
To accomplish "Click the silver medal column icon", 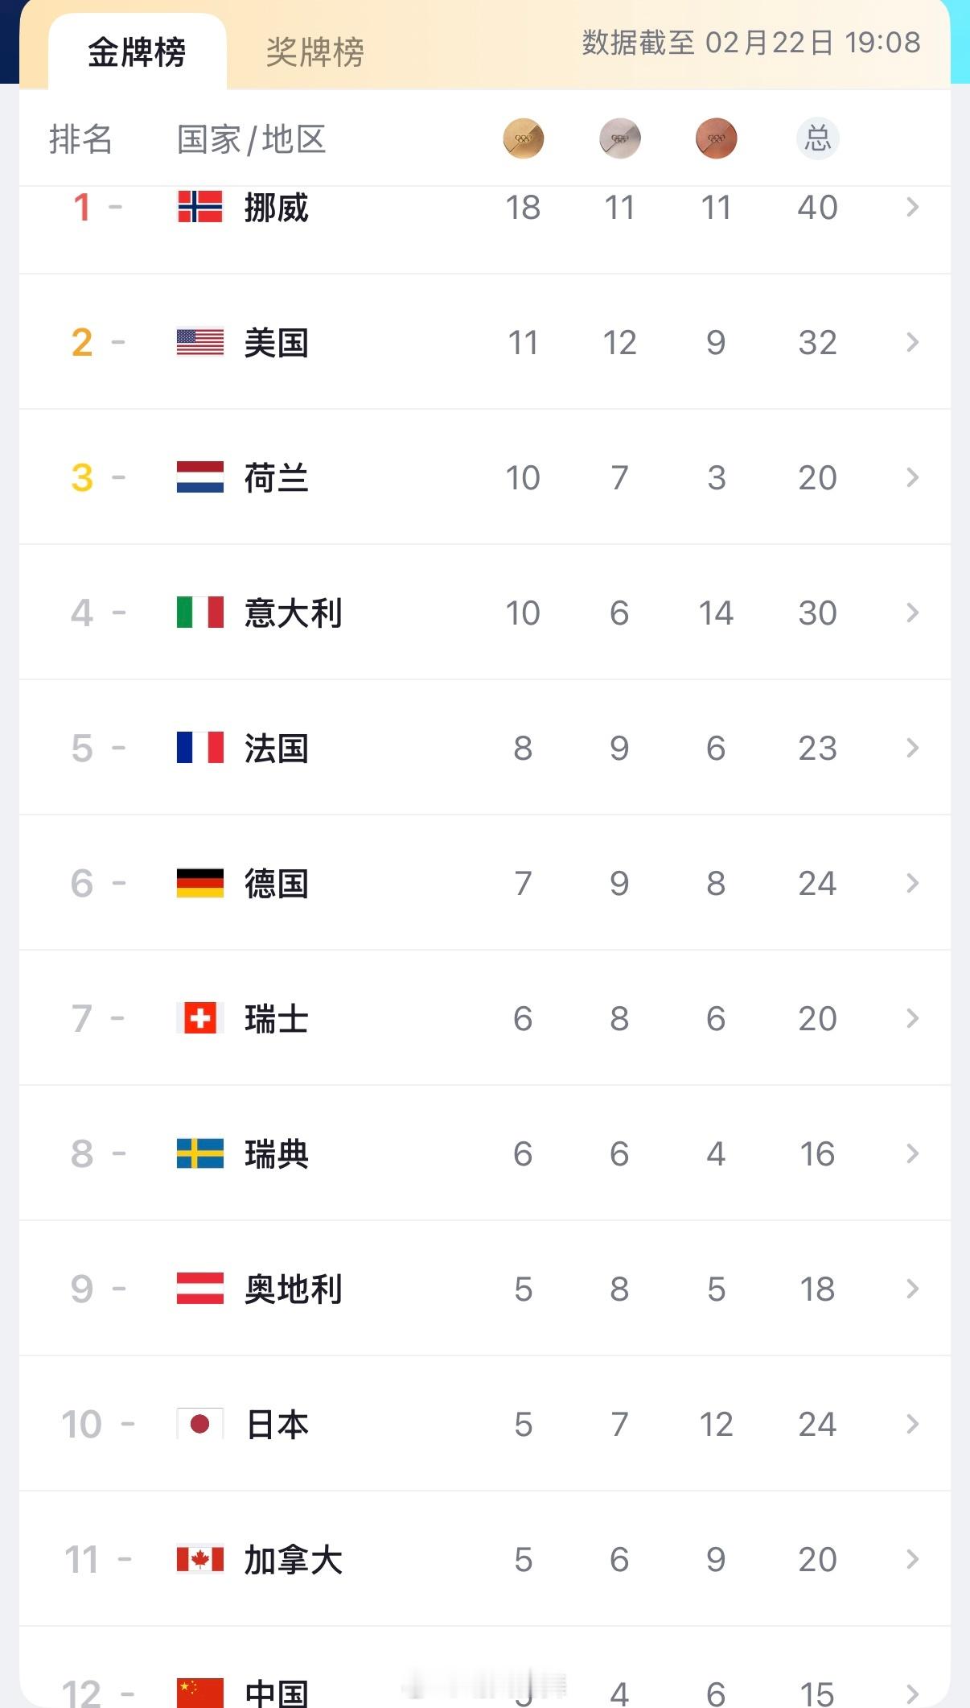I will point(619,138).
